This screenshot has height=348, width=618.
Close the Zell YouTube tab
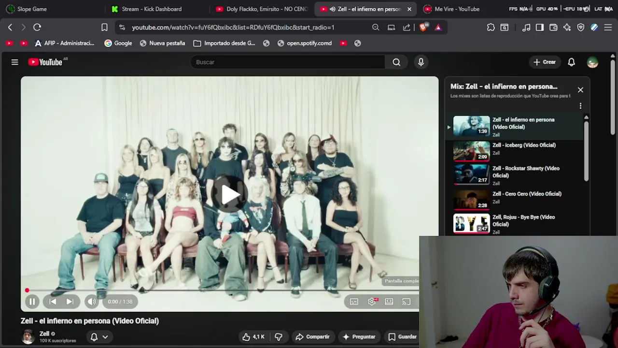pos(409,9)
